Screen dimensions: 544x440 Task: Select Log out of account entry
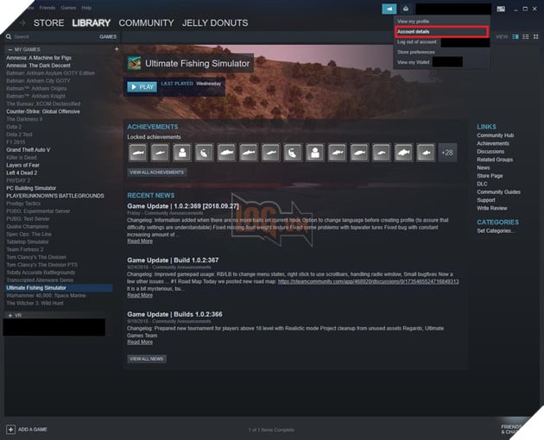point(417,41)
